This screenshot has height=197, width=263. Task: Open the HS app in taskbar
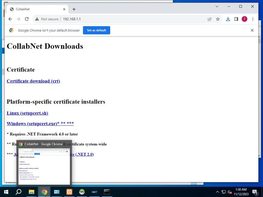(82, 192)
